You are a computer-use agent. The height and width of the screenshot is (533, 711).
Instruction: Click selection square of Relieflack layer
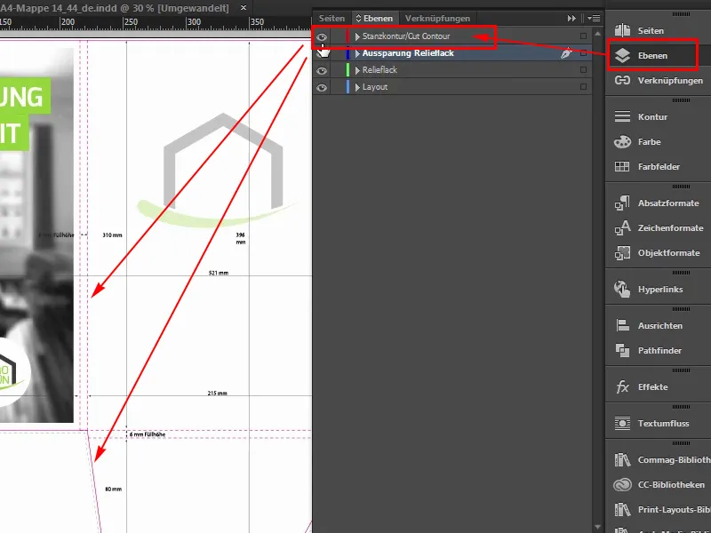click(x=583, y=70)
